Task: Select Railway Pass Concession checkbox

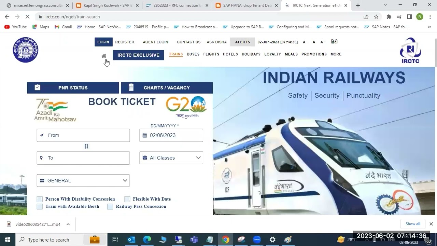Action: click(x=110, y=206)
